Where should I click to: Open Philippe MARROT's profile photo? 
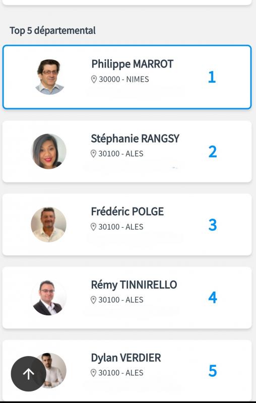(49, 77)
